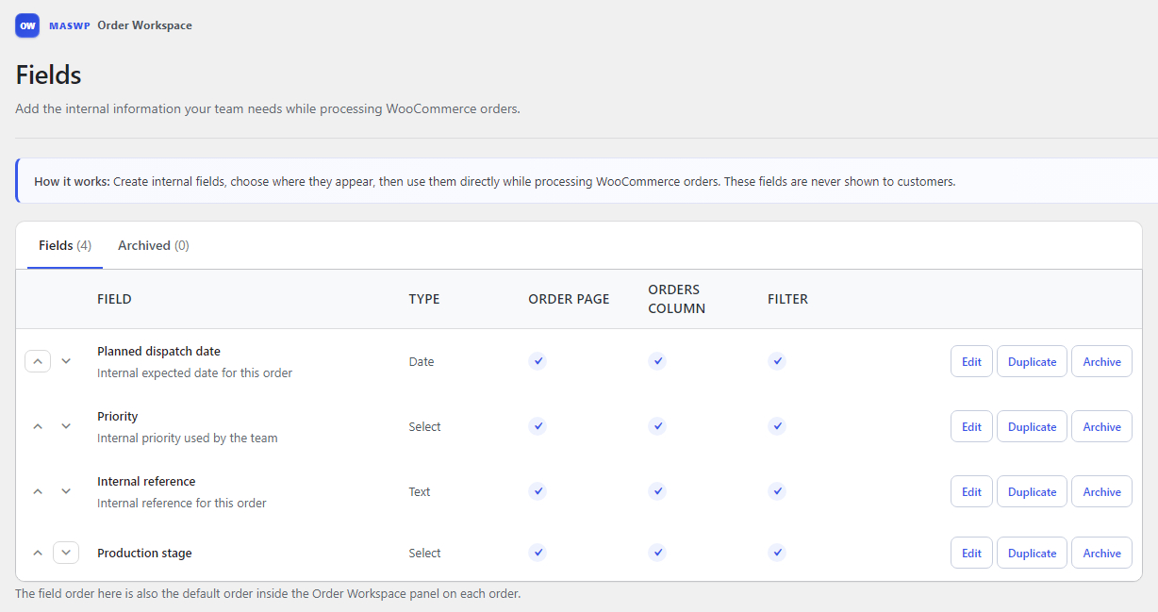Move Planned dispatch date field down
The height and width of the screenshot is (612, 1158).
pyautogui.click(x=66, y=361)
